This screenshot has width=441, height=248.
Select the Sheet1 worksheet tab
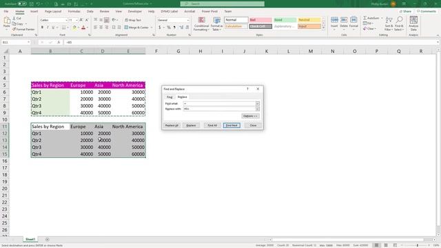point(30,240)
